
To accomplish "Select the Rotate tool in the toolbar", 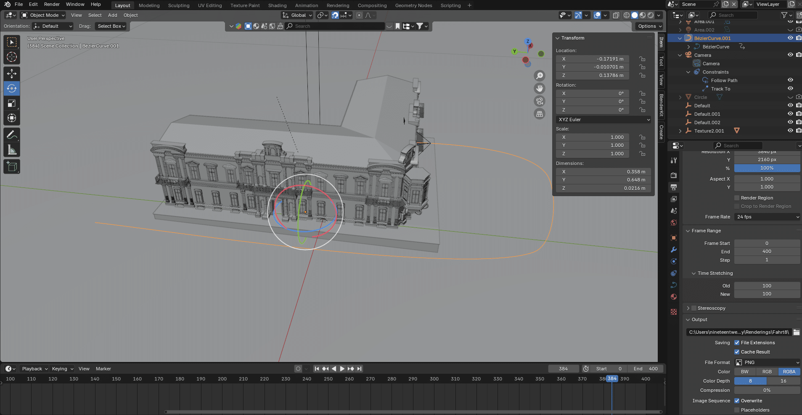I will point(11,88).
